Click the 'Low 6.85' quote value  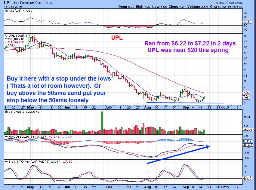tap(159, 7)
